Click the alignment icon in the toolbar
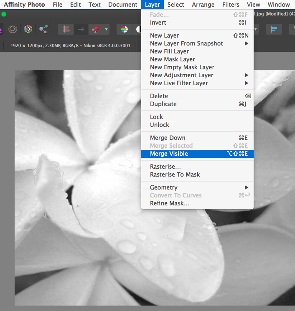295x311 pixels. coord(275,29)
